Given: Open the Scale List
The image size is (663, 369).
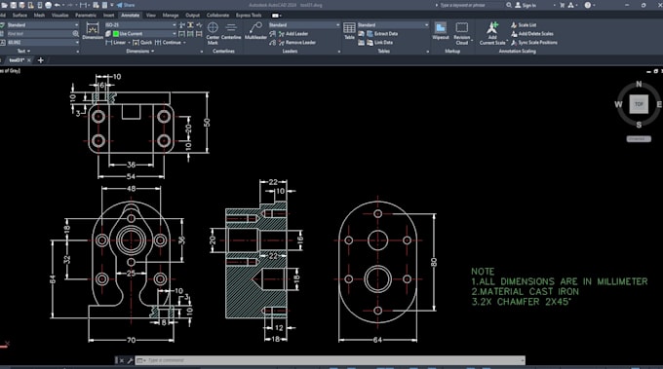Looking at the screenshot, I should pyautogui.click(x=524, y=25).
